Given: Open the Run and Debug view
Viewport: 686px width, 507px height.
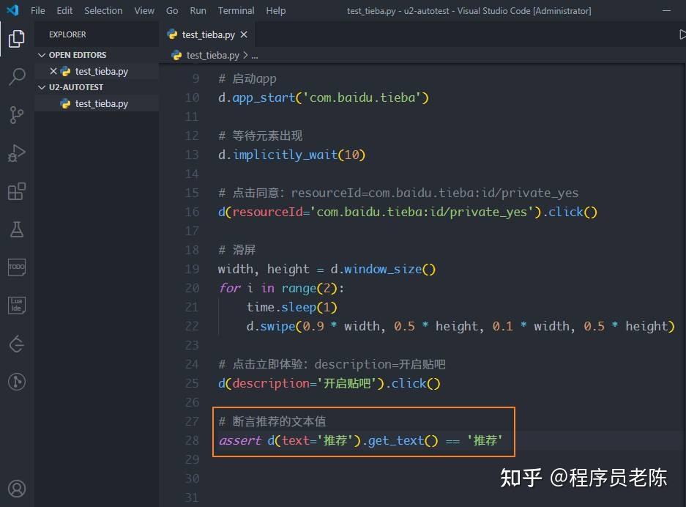Looking at the screenshot, I should [16, 152].
